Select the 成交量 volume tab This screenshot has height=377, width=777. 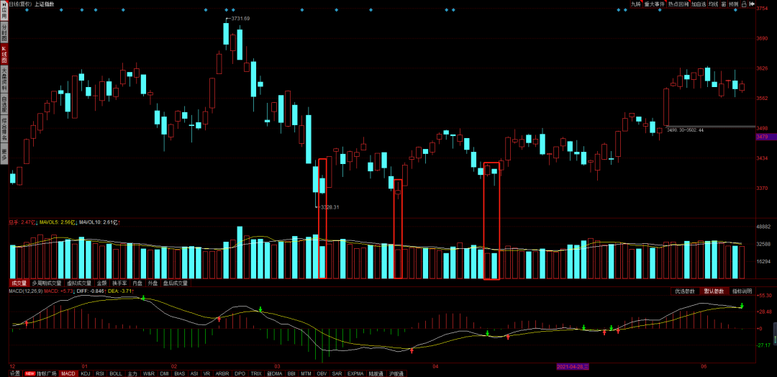pos(19,283)
